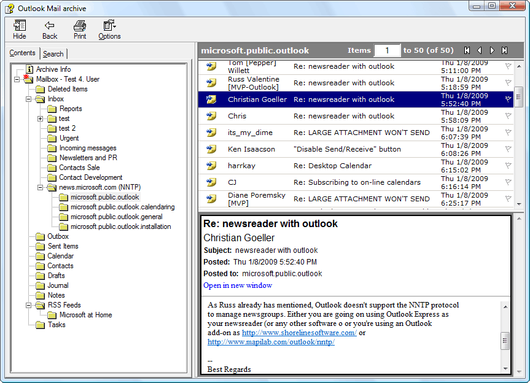Toggle flag on Russ Valentine's message
The height and width of the screenshot is (383, 530).
point(508,82)
